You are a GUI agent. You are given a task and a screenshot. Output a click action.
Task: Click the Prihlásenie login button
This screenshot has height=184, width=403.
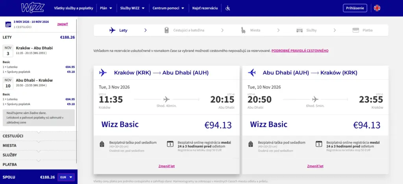355,8
